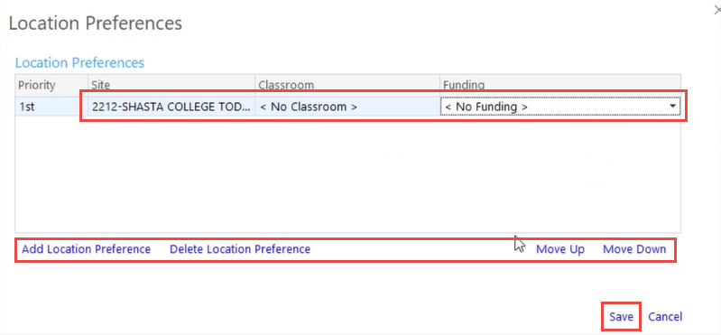Click the empty area of the preferences grid
The height and width of the screenshot is (335, 721).
click(x=347, y=174)
